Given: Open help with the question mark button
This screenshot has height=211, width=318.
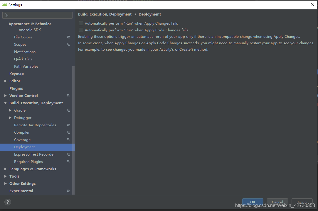Looking at the screenshot, I should click(8, 202).
